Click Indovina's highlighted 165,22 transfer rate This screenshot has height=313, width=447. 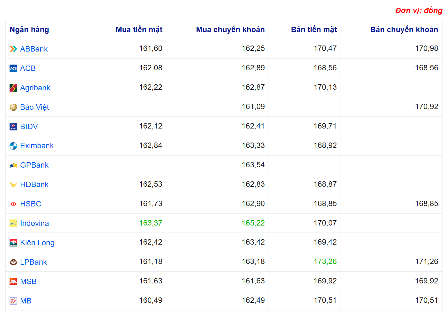tap(253, 223)
